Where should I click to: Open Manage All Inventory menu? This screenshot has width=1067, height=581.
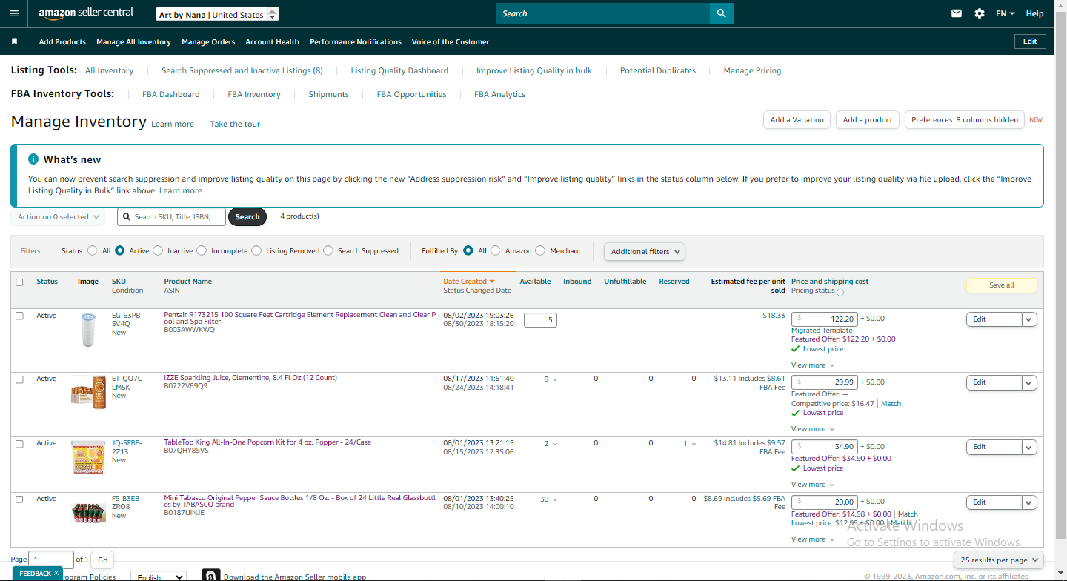pyautogui.click(x=133, y=42)
